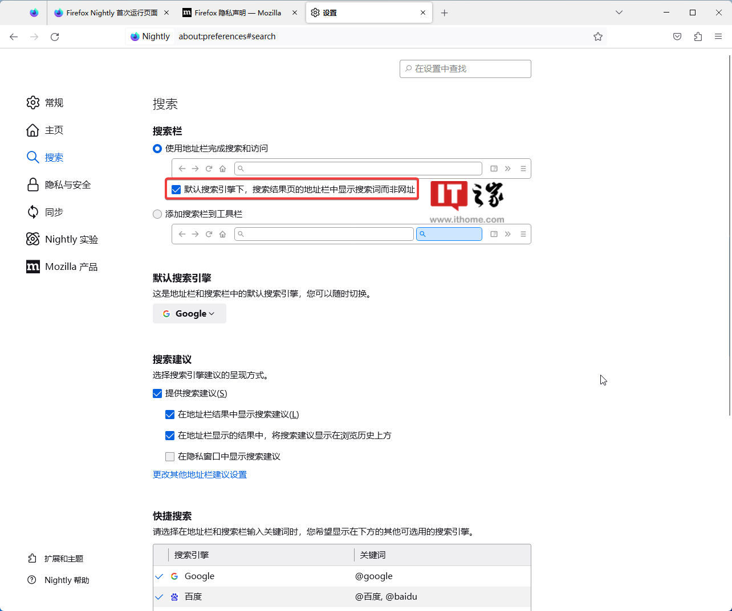Go back using the toolbar back arrow
Screen dimensions: 732x611
(14, 36)
